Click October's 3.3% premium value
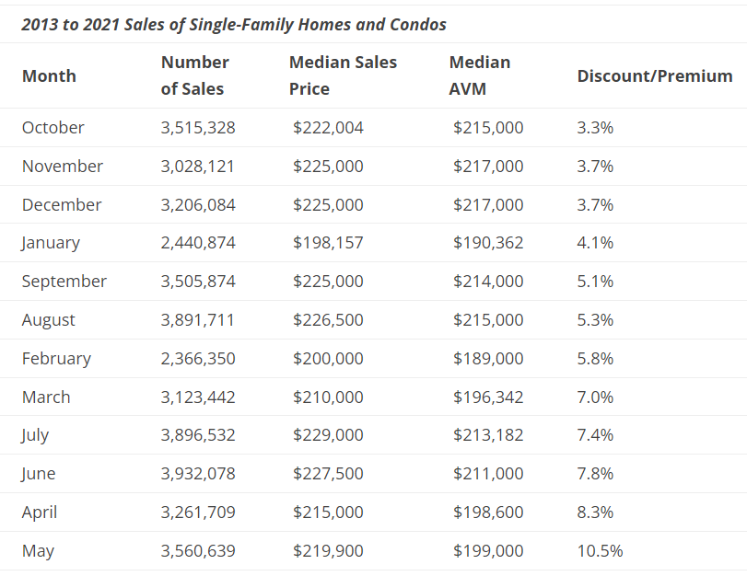The width and height of the screenshot is (747, 576). pyautogui.click(x=595, y=128)
